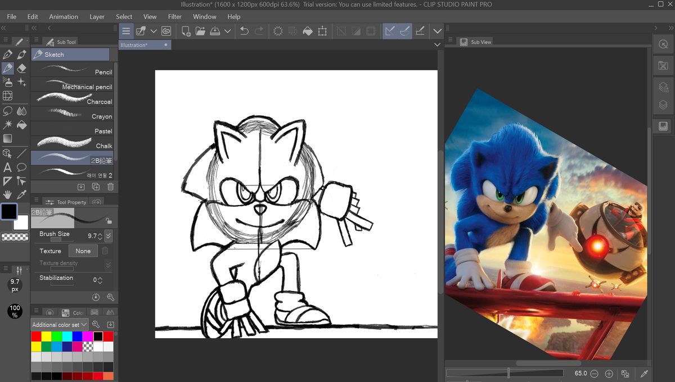
Task: Collapse left panel double chevron
Action: tap(3, 28)
